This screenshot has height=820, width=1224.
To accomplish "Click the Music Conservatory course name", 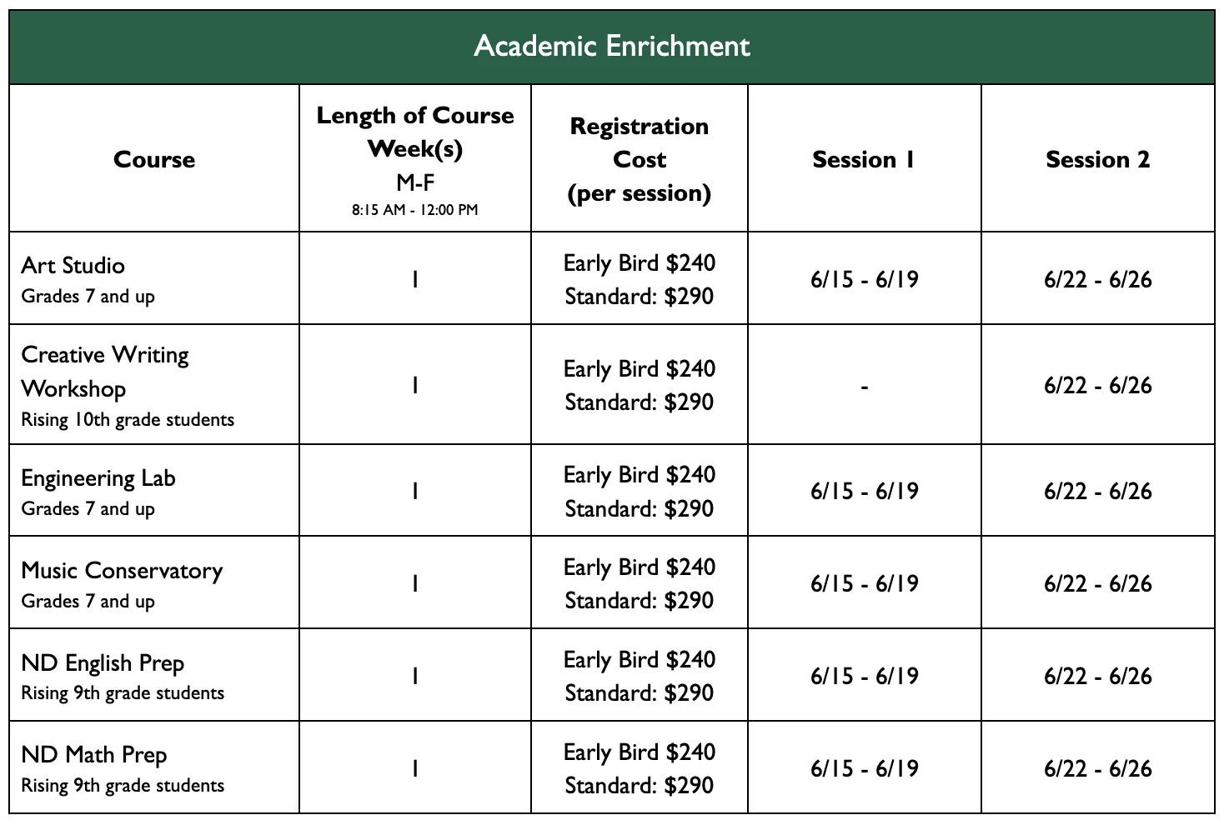I will 122,571.
